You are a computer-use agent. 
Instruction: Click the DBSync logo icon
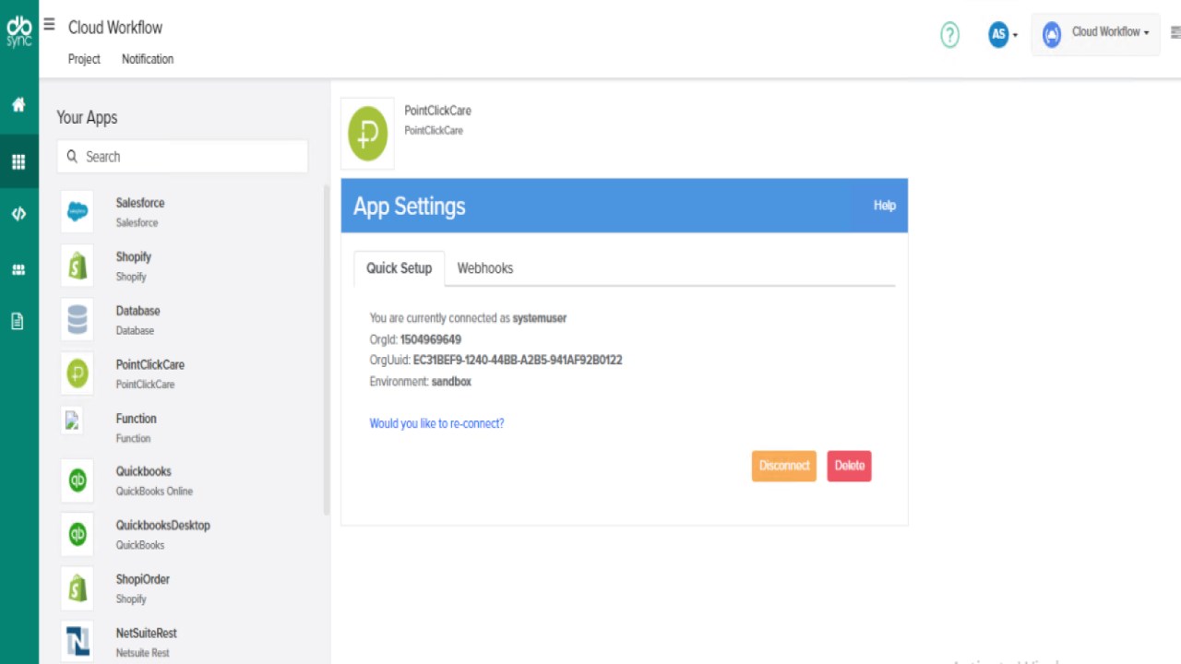pyautogui.click(x=18, y=31)
